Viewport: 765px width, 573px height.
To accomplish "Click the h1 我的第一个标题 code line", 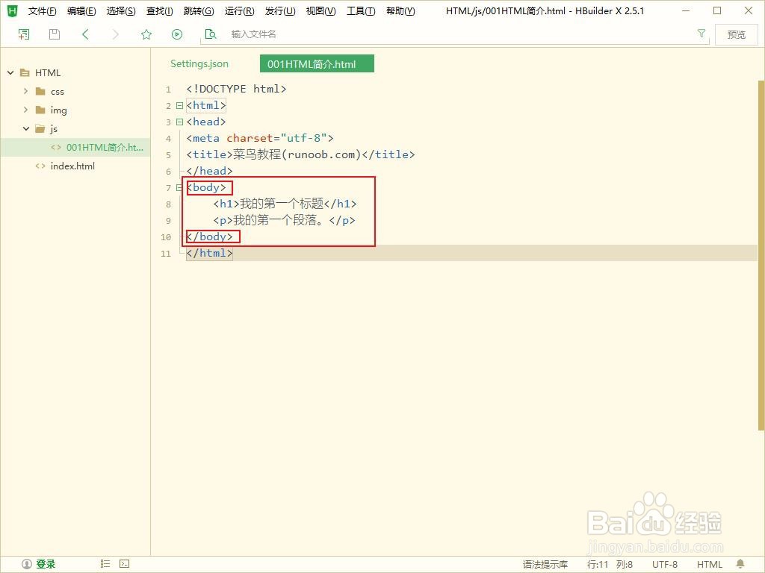I will (285, 204).
